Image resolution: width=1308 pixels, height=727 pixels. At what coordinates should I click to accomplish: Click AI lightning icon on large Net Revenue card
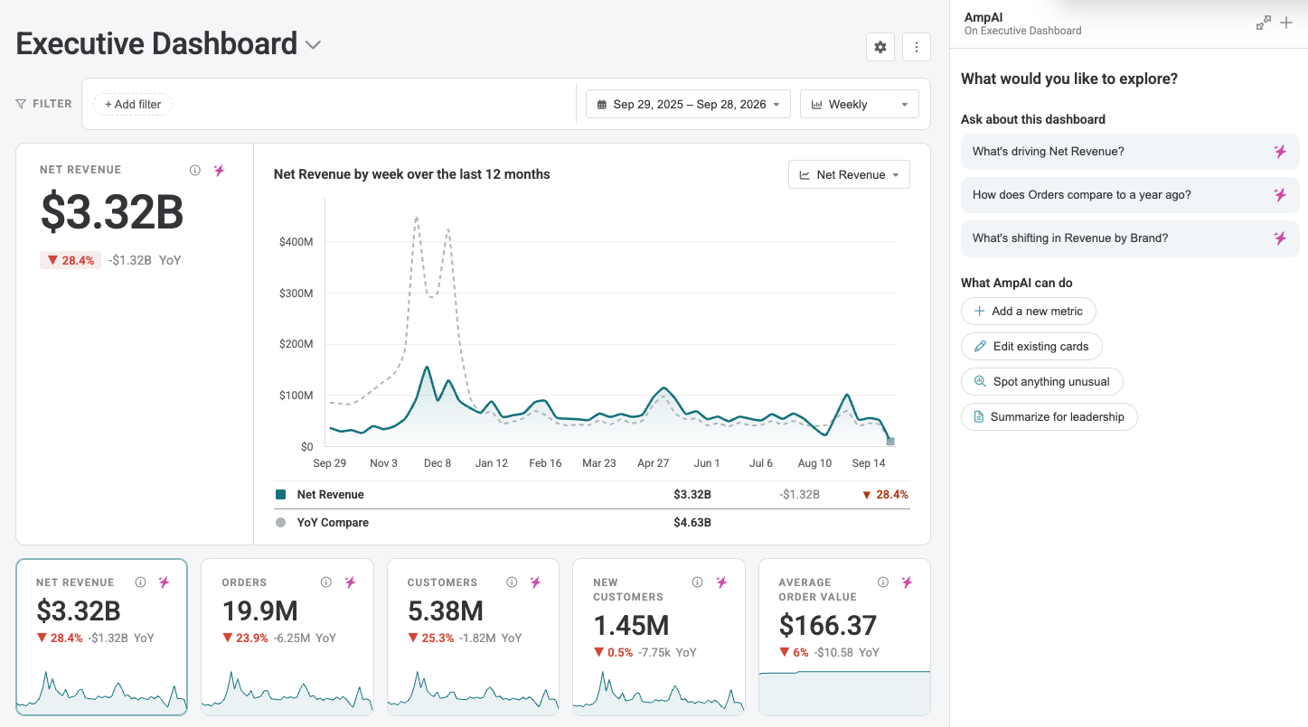219,170
